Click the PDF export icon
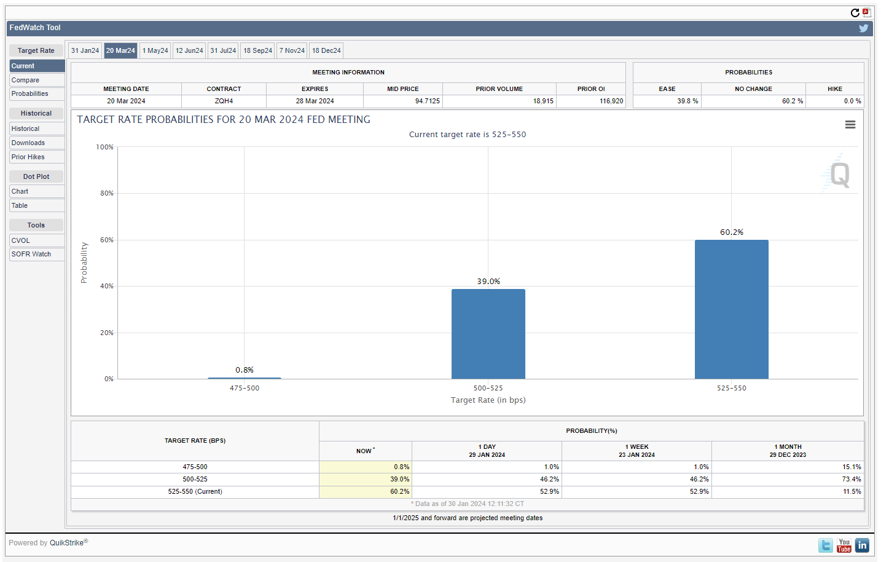 [x=866, y=12]
